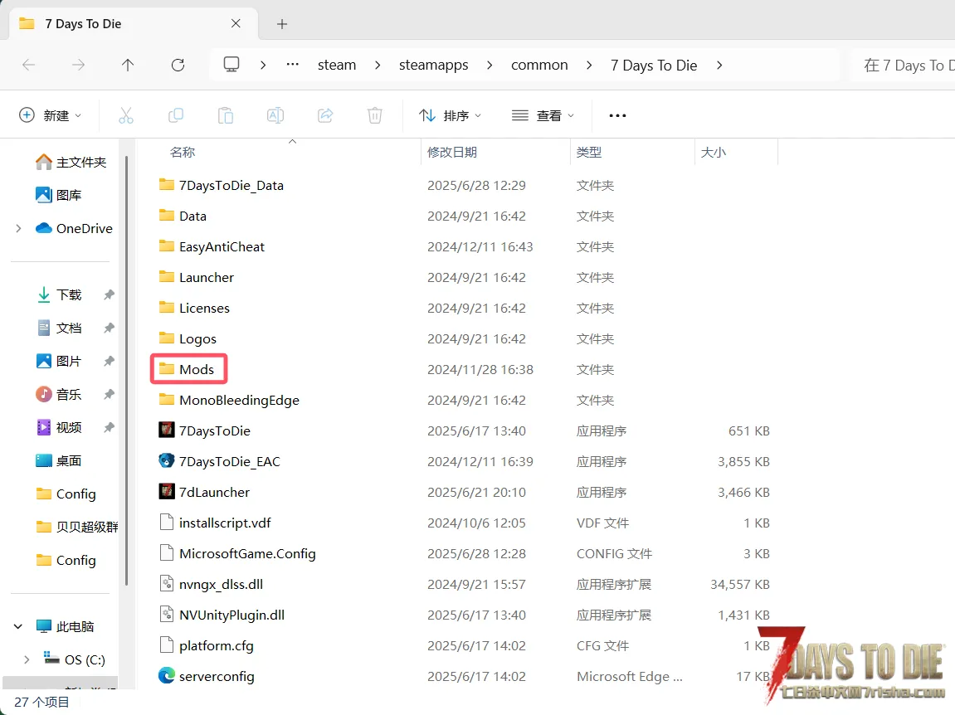
Task: Refresh the current folder view
Action: [178, 65]
